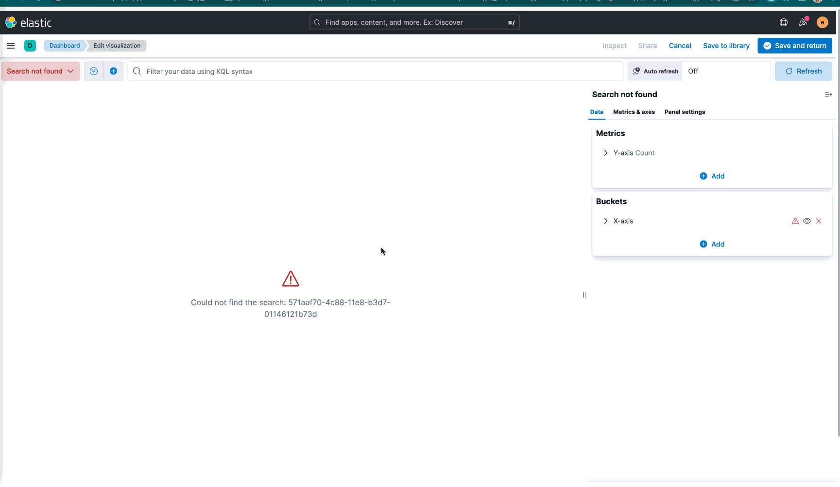The width and height of the screenshot is (840, 487).
Task: Click the X-axis error warning icon
Action: tap(795, 221)
